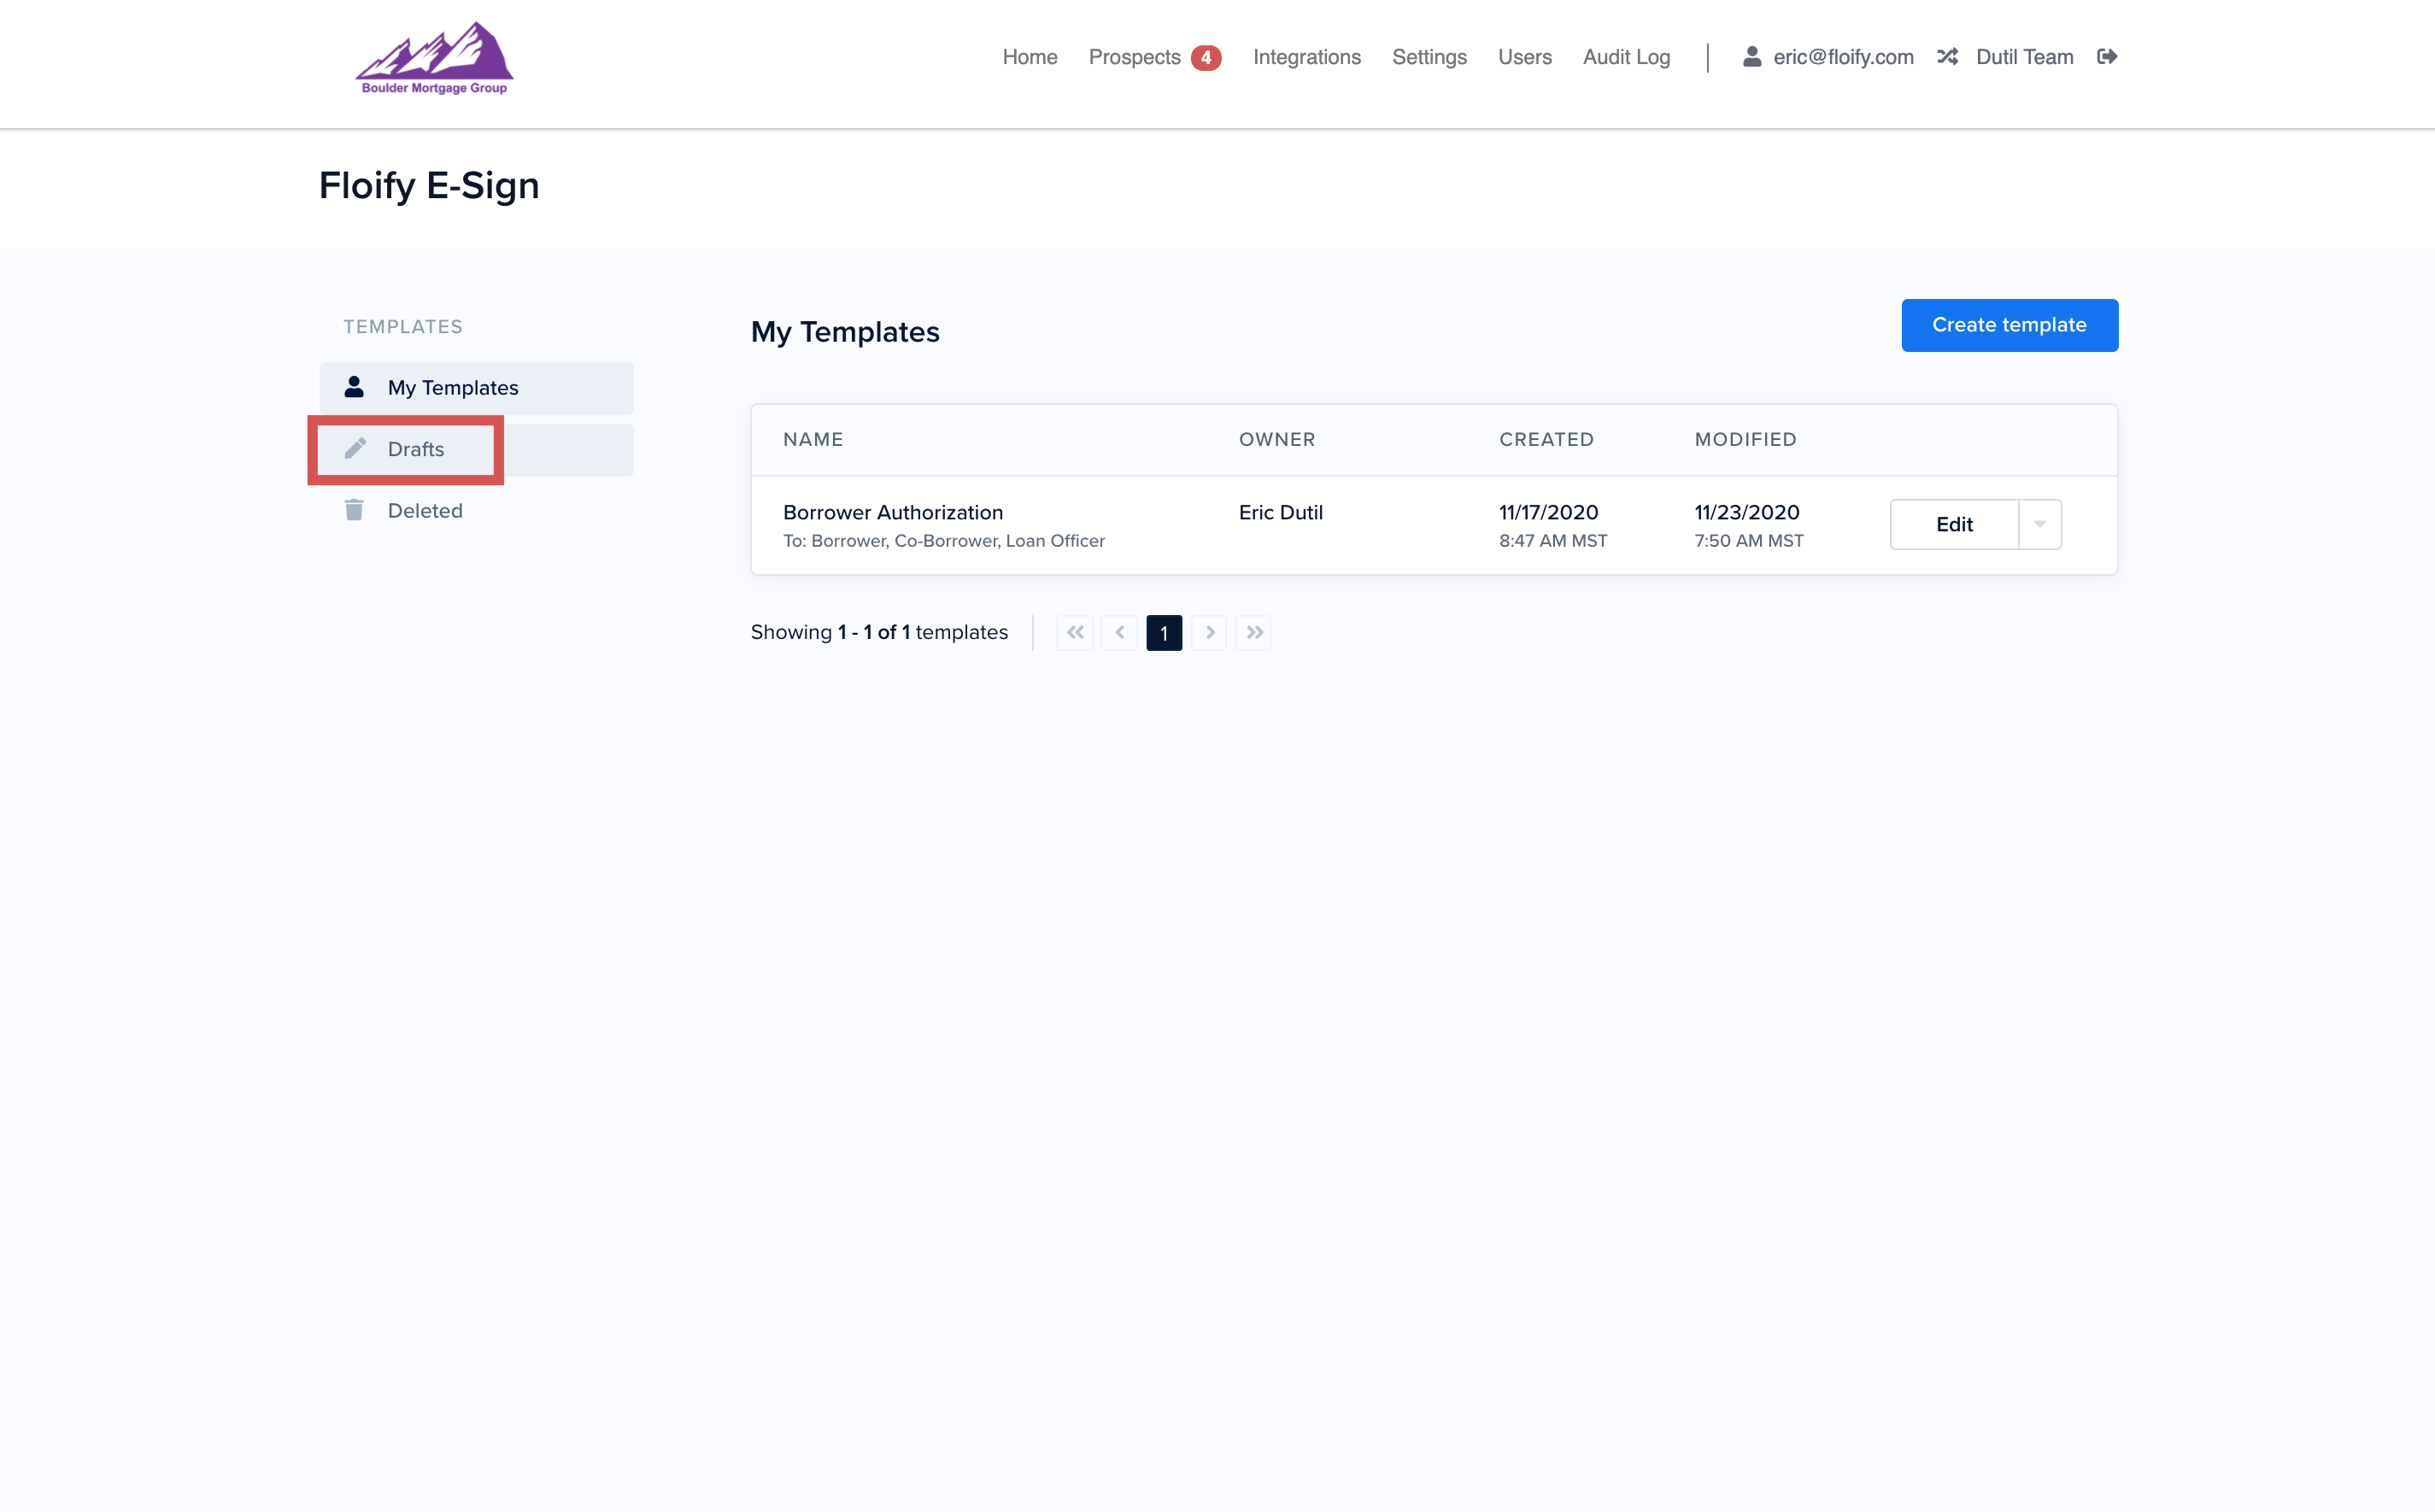Open the Users page
Viewport: 2435px width, 1512px height.
click(1524, 57)
